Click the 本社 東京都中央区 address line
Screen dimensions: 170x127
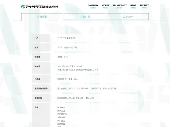78,70
